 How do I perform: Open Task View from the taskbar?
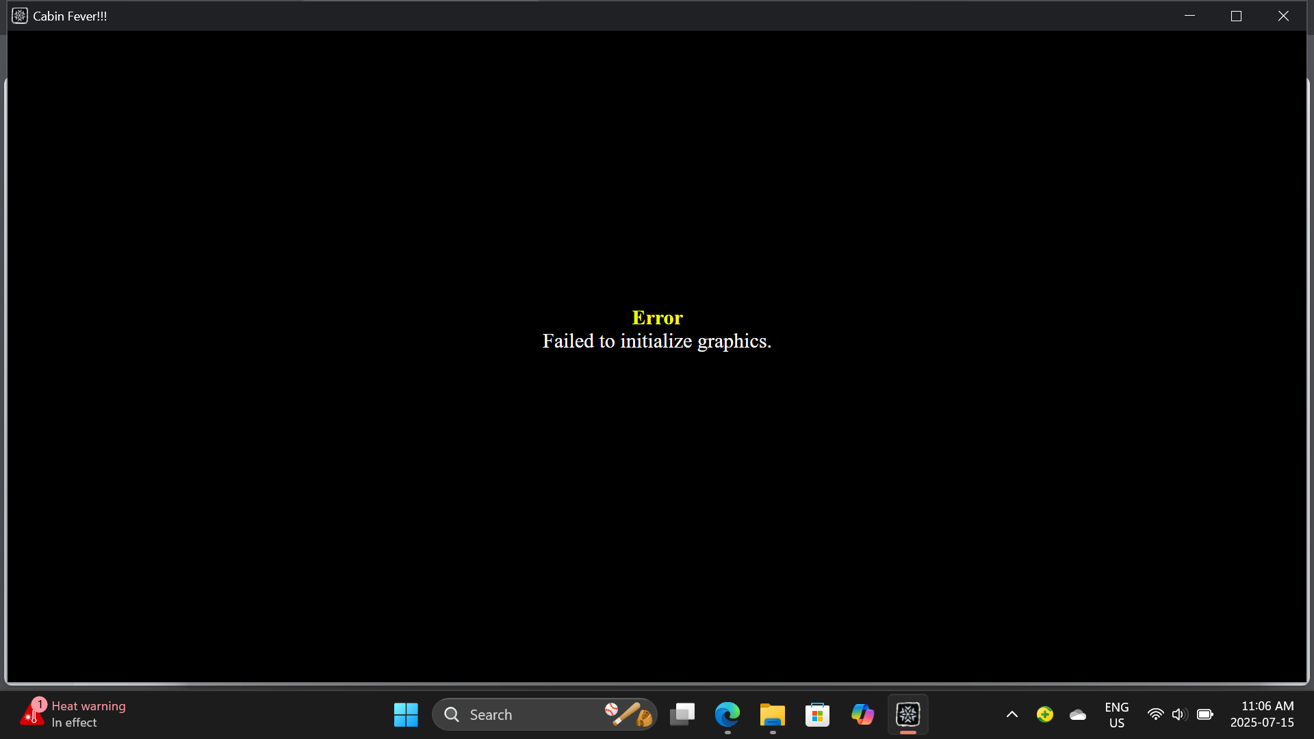coord(682,714)
